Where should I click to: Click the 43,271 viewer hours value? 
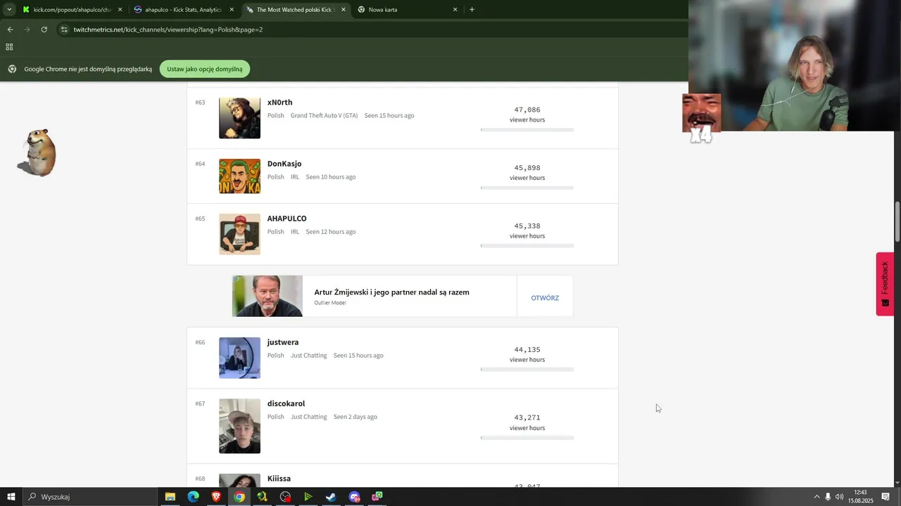point(527,417)
